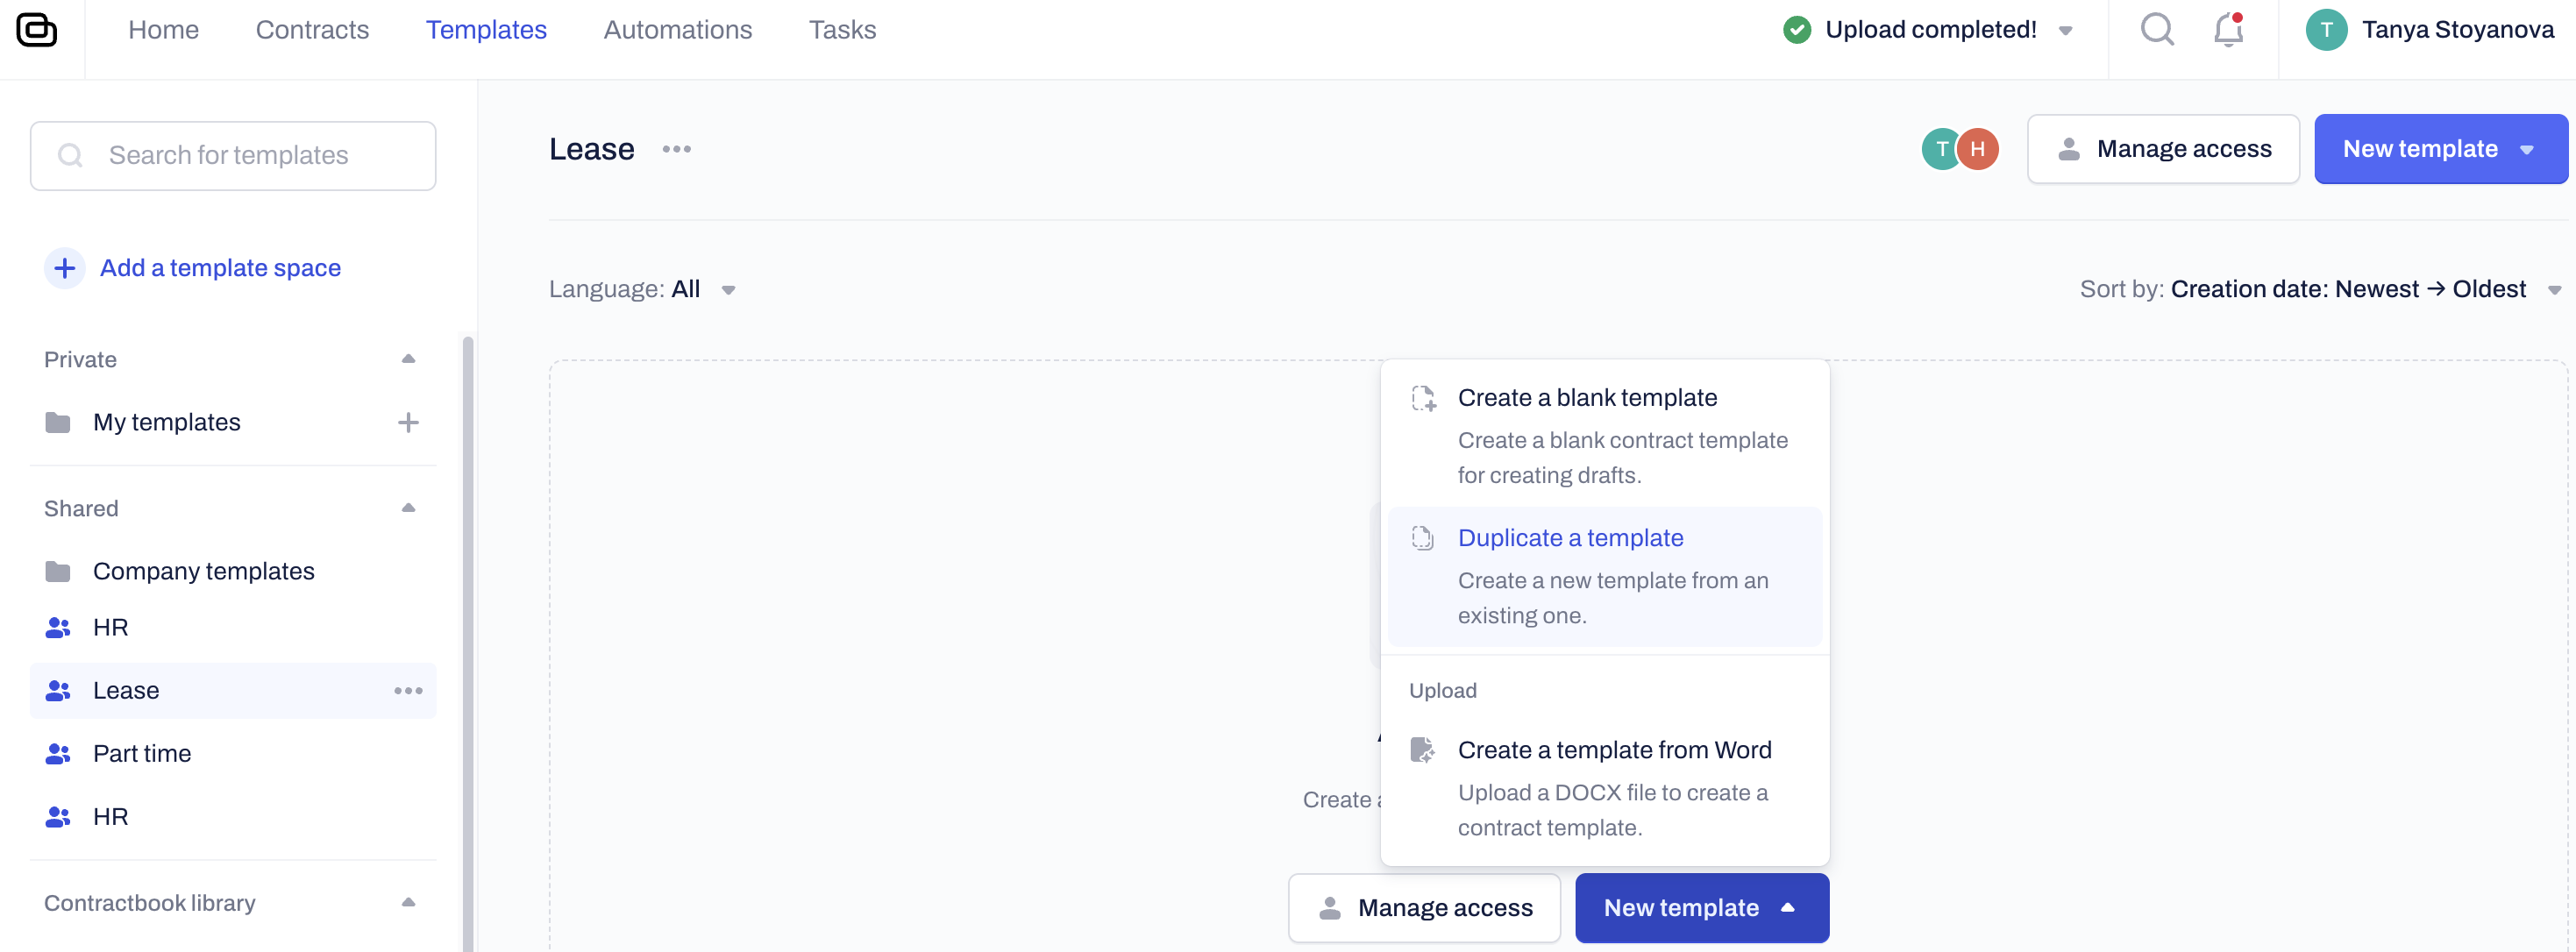Focus the Search for templates field
Viewport: 2576px width, 952px height.
pos(233,156)
